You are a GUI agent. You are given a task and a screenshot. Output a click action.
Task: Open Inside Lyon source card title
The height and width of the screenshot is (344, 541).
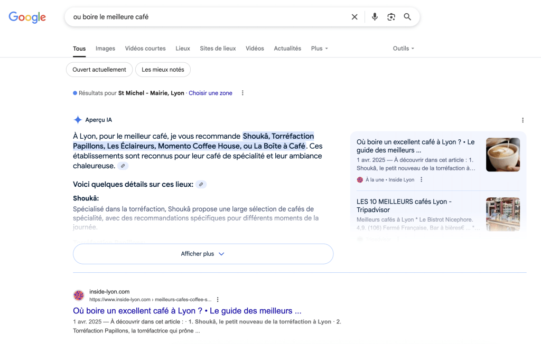(415, 146)
